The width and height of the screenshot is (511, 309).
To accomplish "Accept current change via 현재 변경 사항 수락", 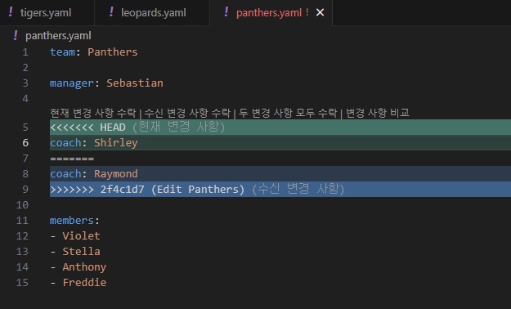I will (93, 113).
